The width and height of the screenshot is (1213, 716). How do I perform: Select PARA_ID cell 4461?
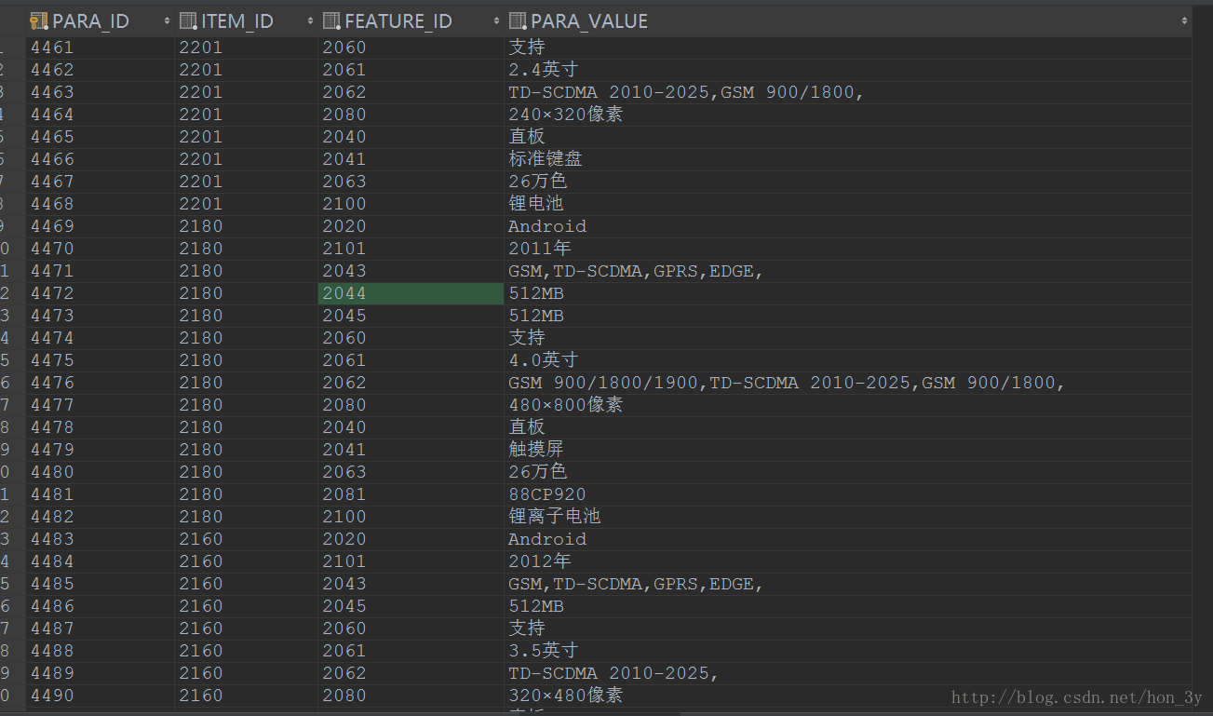[x=100, y=47]
